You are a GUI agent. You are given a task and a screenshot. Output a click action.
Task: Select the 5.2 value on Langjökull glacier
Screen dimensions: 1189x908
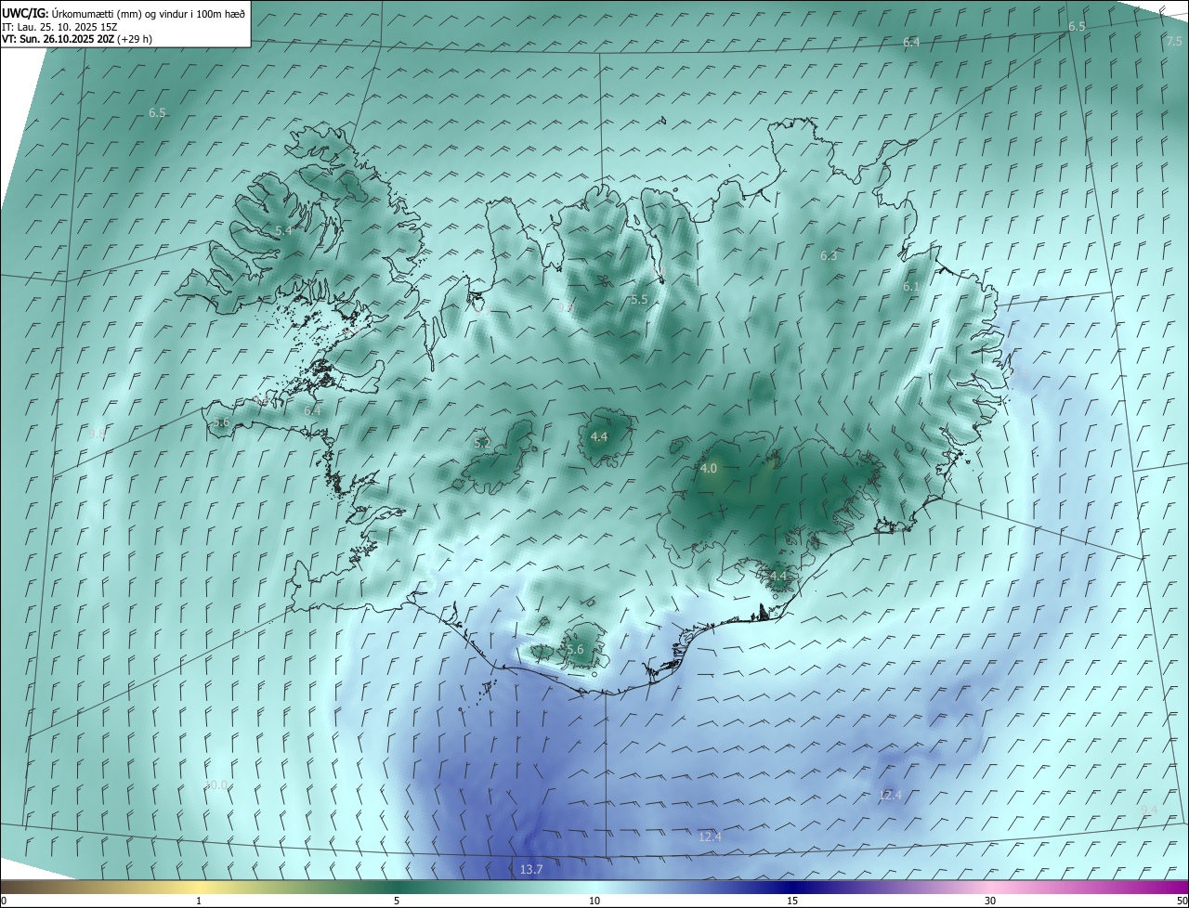click(482, 445)
